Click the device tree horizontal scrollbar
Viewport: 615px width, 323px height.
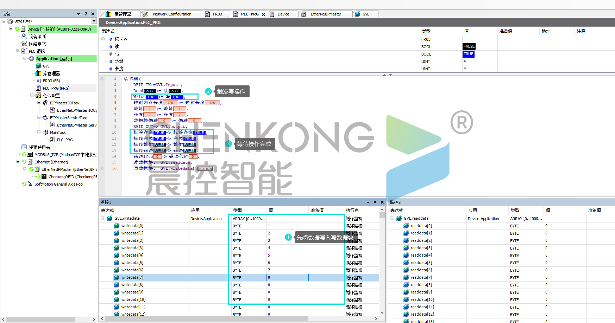coord(40,319)
